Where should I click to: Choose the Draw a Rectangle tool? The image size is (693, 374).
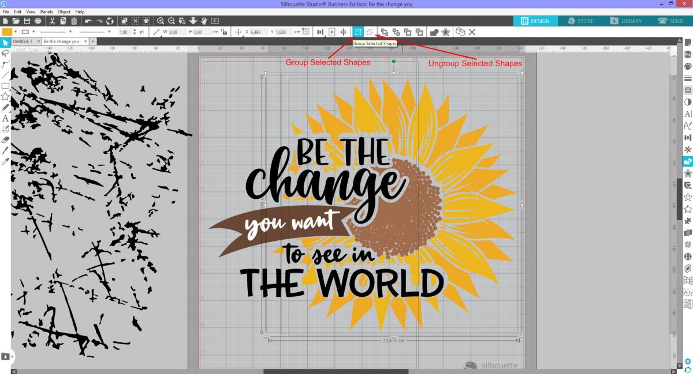5,86
